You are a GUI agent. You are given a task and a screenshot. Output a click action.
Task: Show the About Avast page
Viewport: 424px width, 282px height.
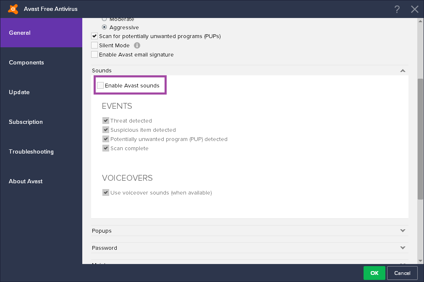coord(26,181)
